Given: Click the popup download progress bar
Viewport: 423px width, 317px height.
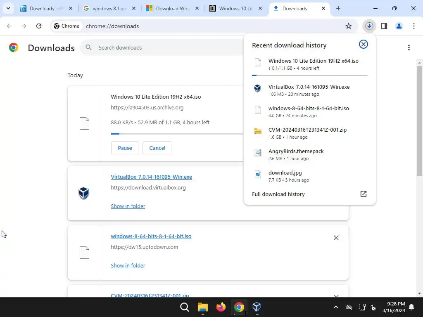Looking at the screenshot, I should [x=309, y=75].
